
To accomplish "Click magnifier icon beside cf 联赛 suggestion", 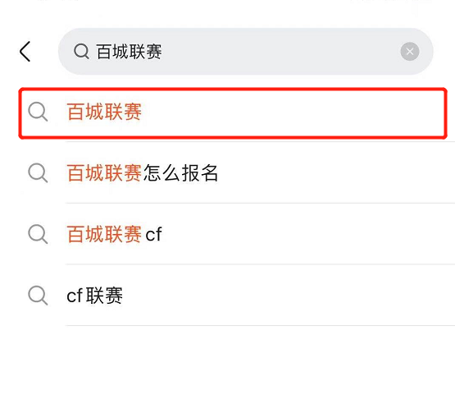I will click(x=38, y=296).
